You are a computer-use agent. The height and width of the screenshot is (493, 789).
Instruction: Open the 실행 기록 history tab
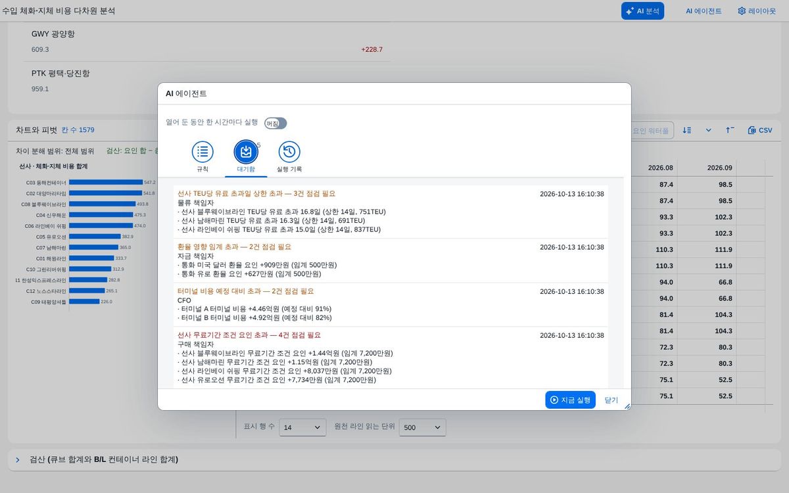click(x=289, y=157)
